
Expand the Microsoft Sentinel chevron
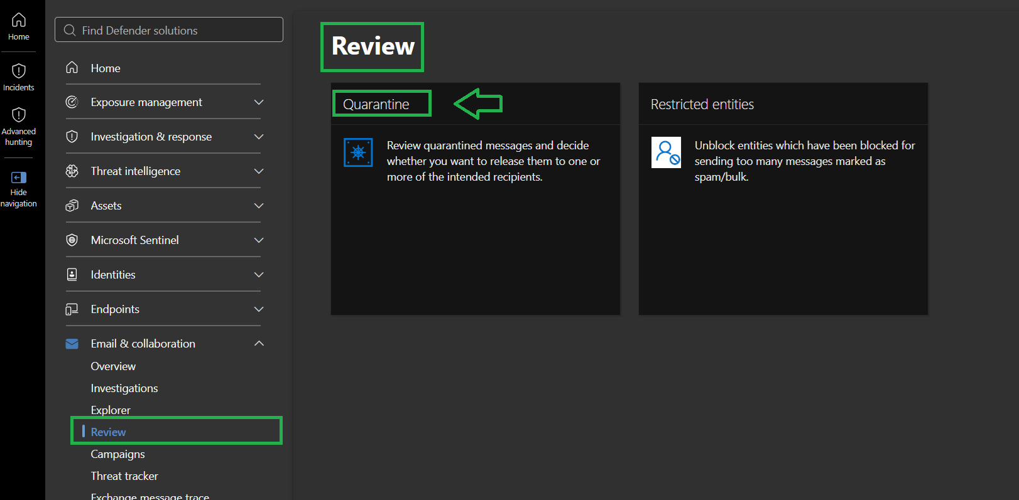pyautogui.click(x=259, y=240)
